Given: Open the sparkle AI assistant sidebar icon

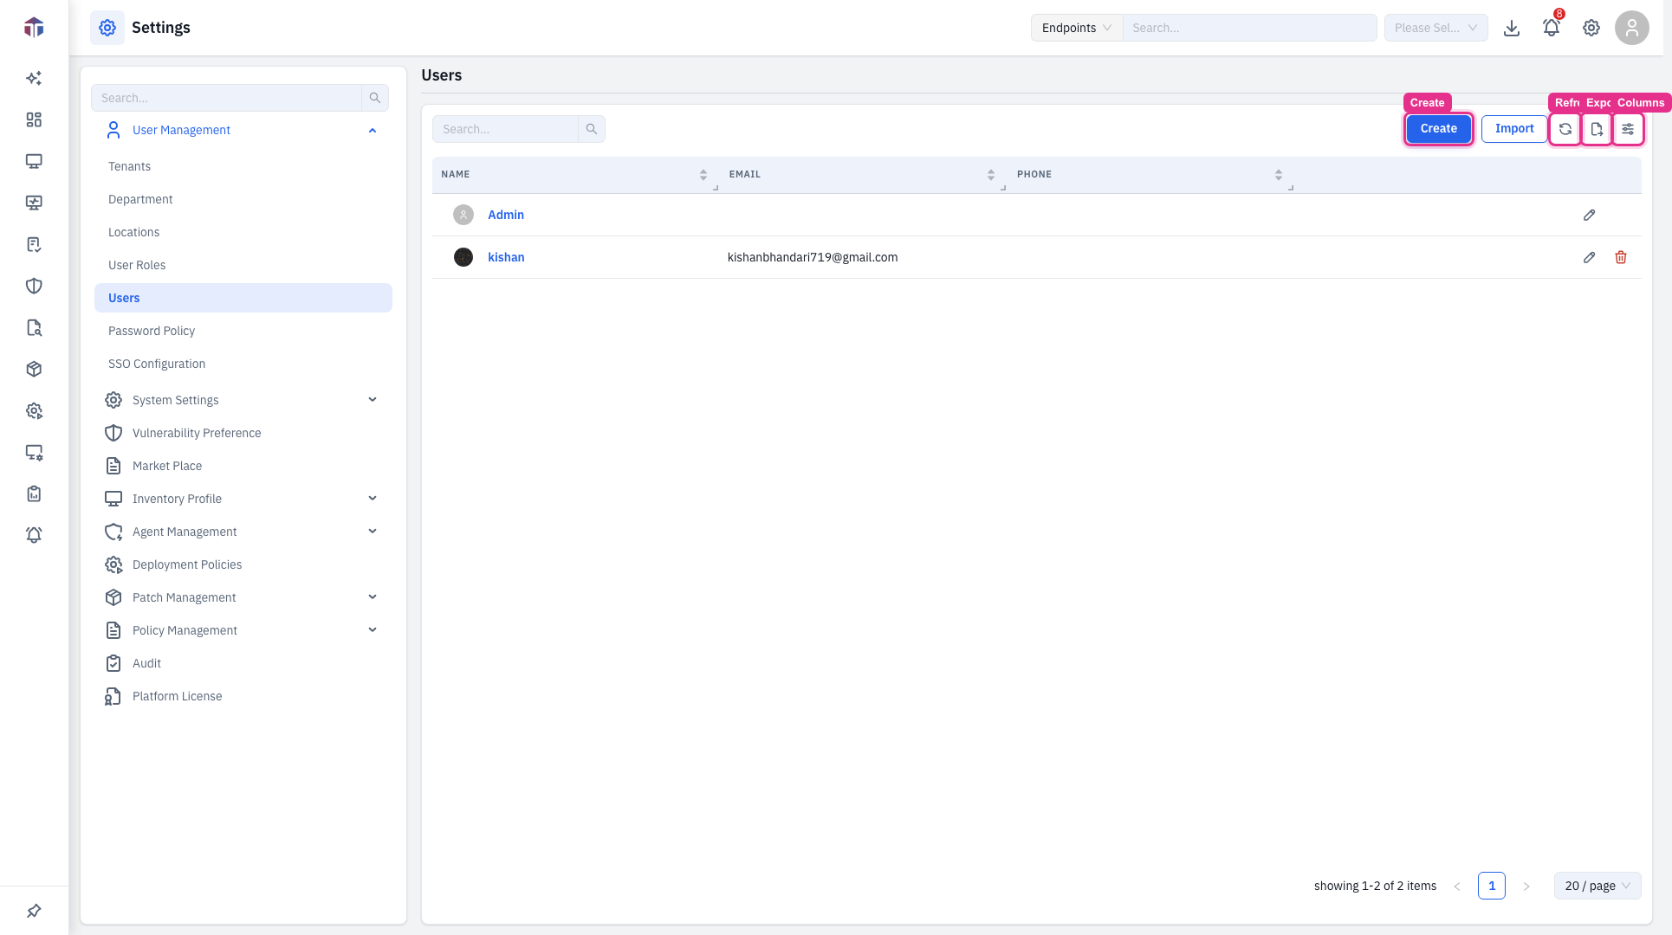Looking at the screenshot, I should (34, 78).
